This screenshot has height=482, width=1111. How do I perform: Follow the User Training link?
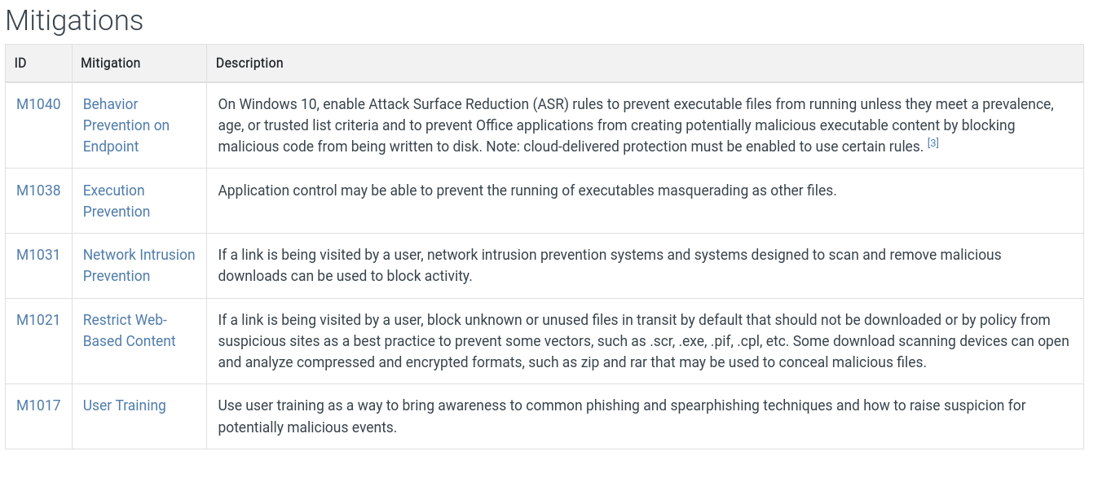click(x=124, y=405)
